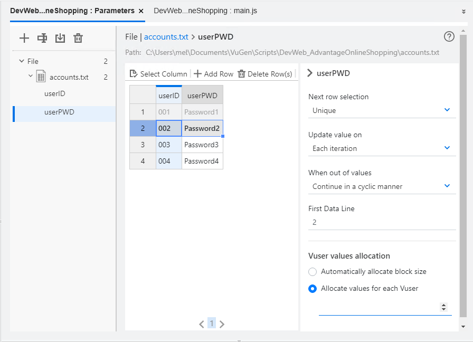Open the accounts.txt file link
473x342 pixels.
[x=165, y=36]
